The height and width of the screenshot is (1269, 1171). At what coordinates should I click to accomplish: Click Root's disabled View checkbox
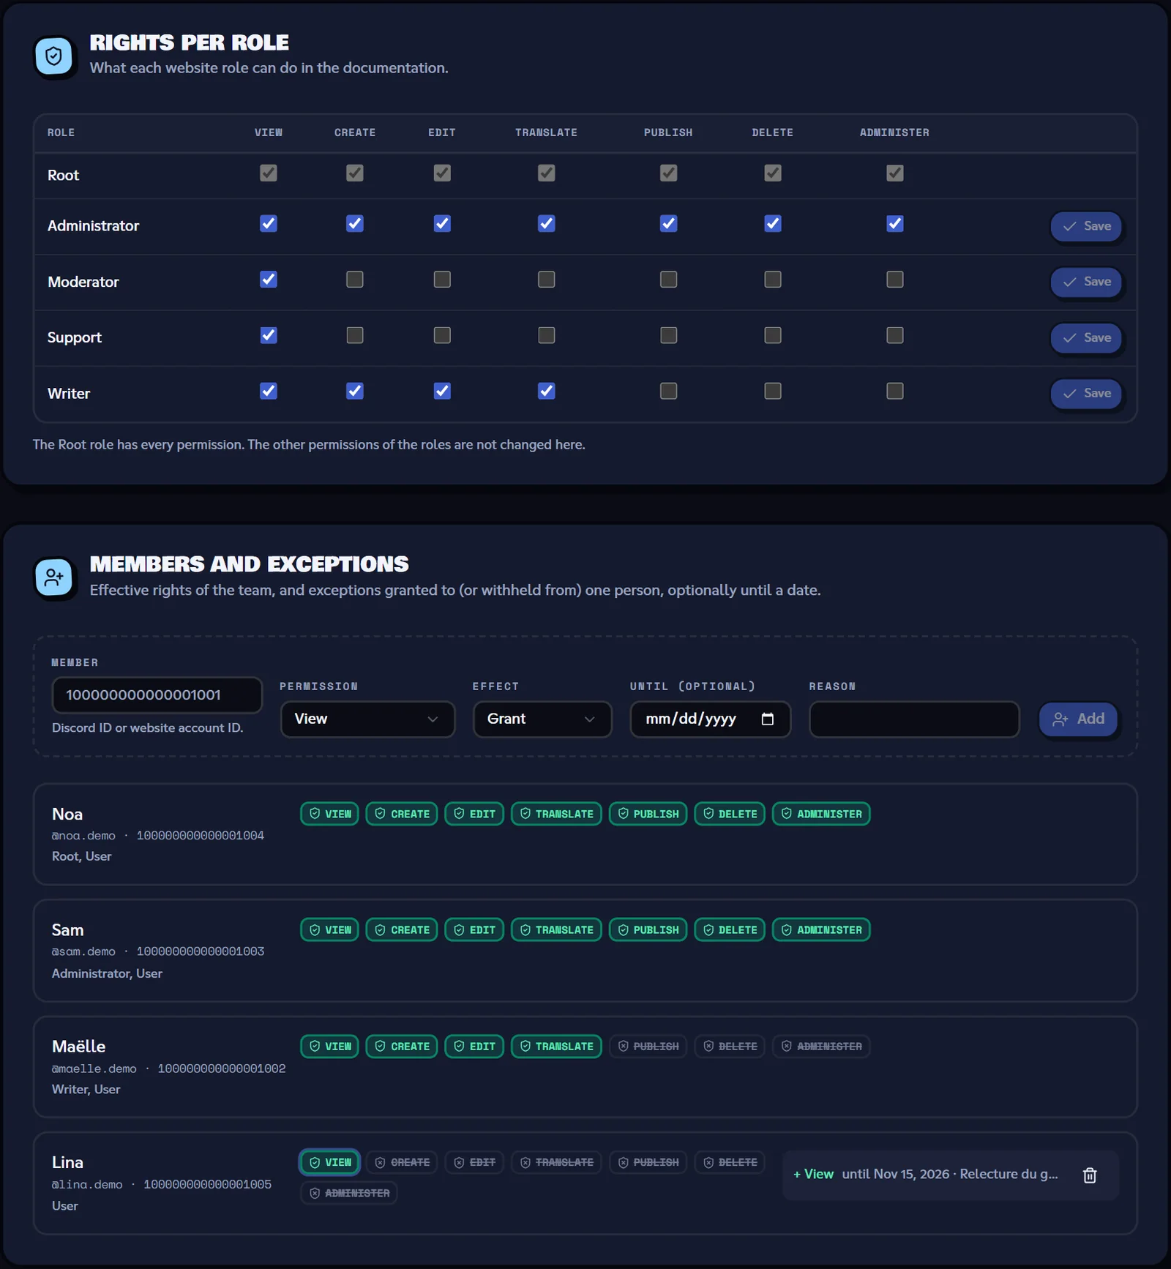[x=269, y=173]
